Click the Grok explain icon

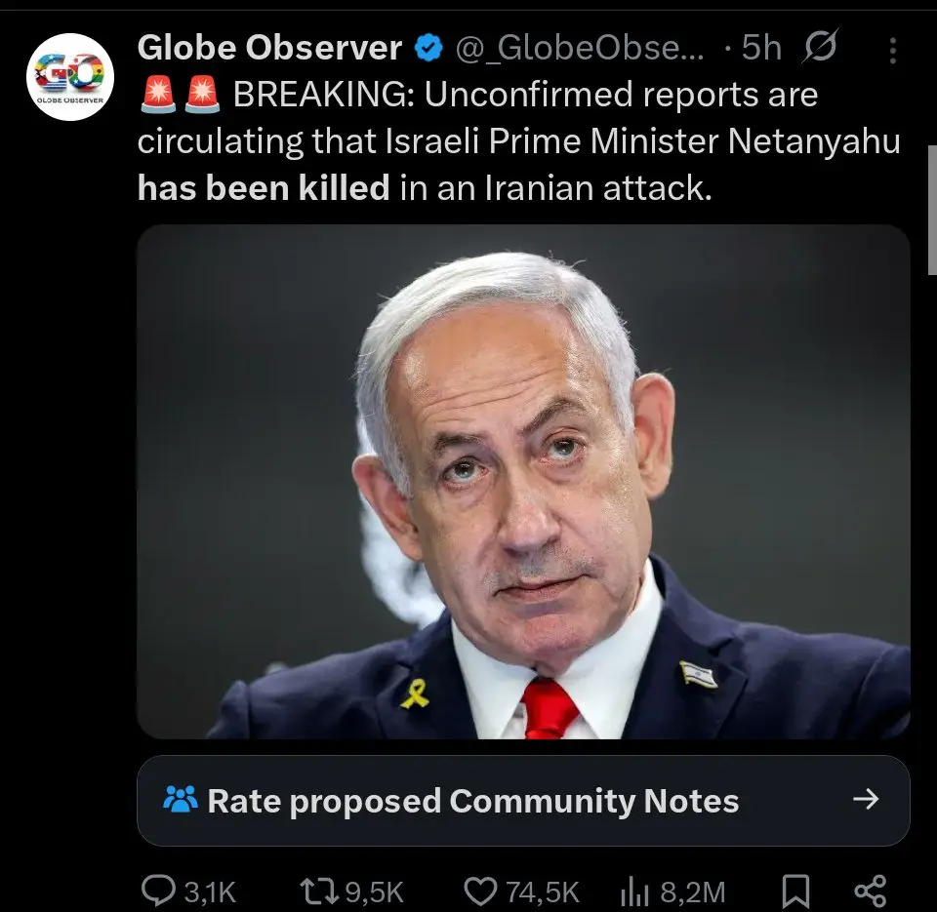click(x=821, y=46)
